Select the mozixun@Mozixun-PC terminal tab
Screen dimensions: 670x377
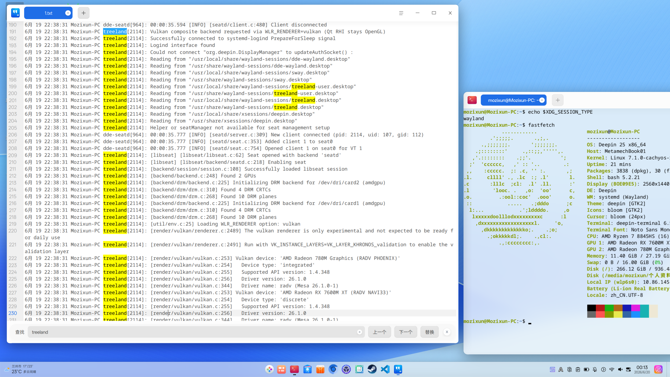coord(513,100)
